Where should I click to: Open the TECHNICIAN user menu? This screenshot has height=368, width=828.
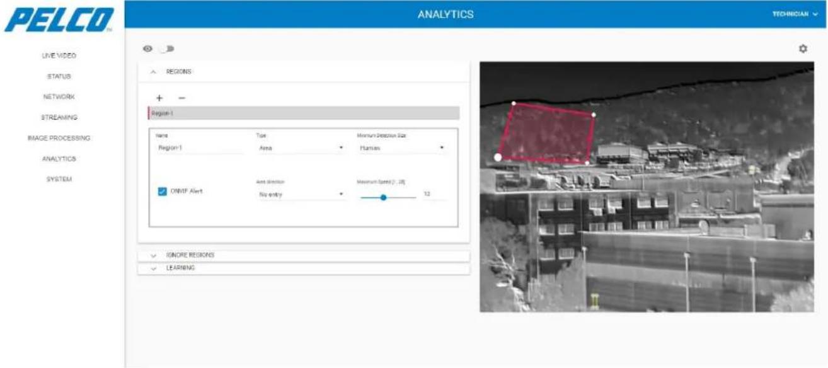click(794, 13)
